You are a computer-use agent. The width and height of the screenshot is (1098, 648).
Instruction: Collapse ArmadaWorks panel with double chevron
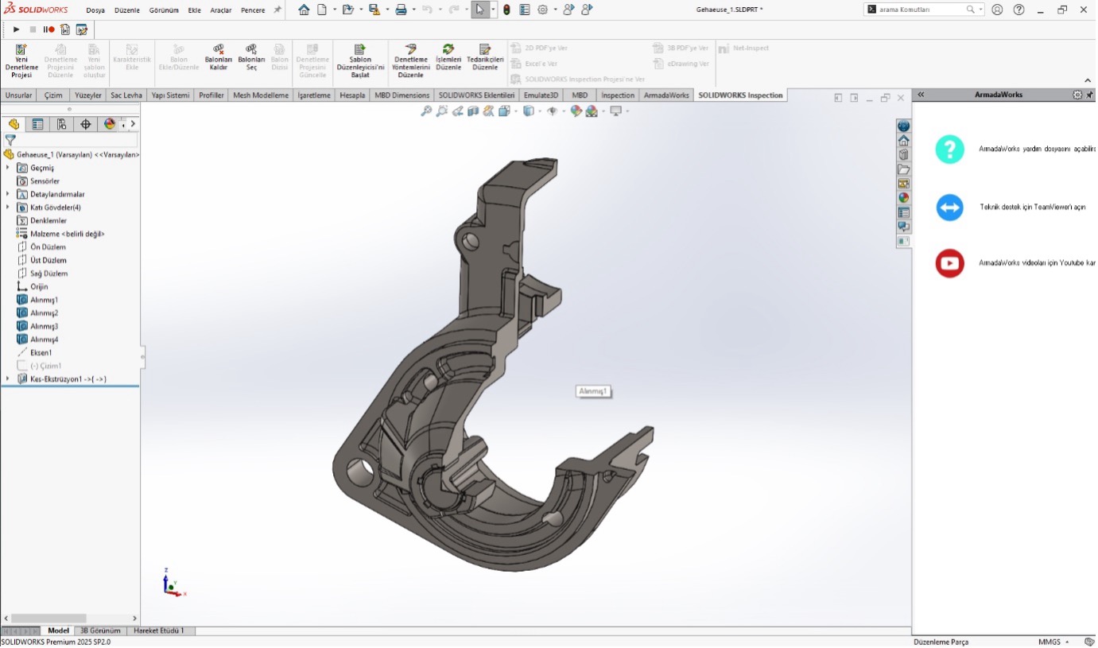(921, 95)
